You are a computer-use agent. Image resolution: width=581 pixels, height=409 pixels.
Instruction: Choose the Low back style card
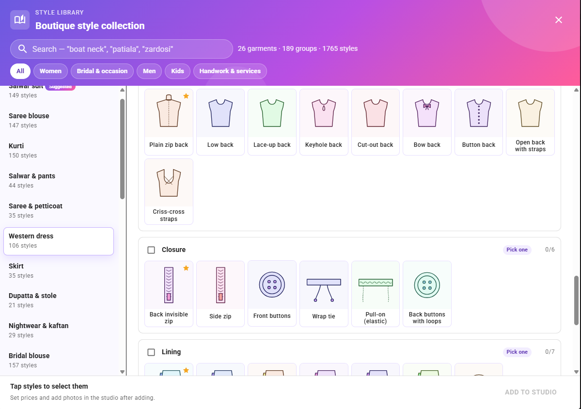[x=220, y=122]
